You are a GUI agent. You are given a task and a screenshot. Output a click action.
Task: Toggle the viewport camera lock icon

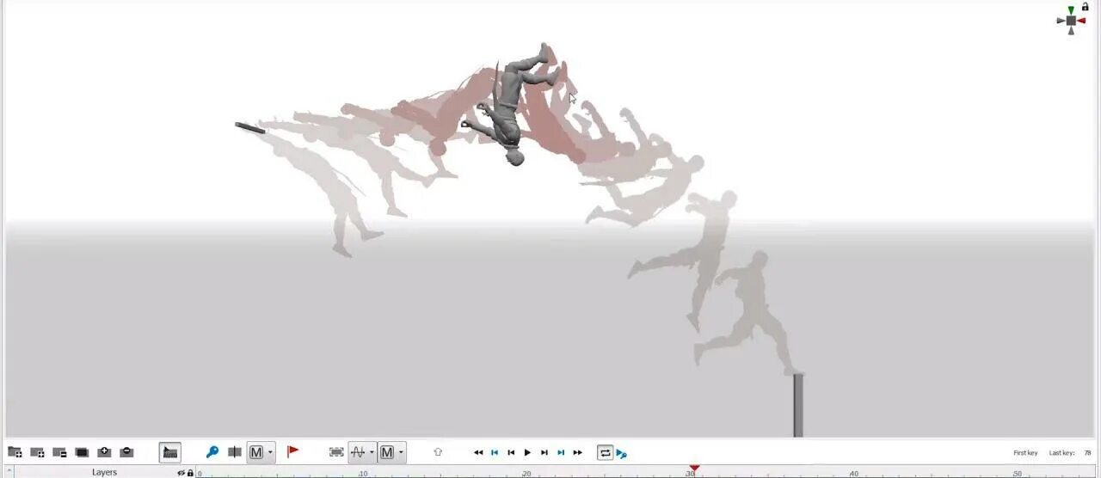1086,6
